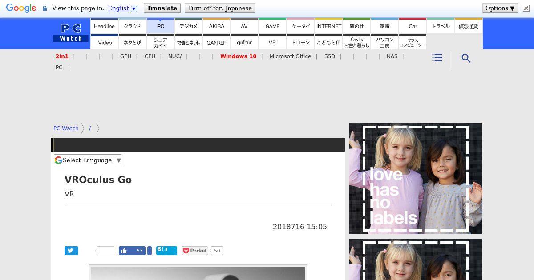Open the VR tab in second row

coord(272,42)
